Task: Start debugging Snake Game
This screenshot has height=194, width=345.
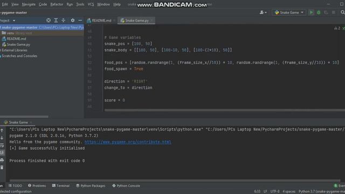Action: click(319, 12)
